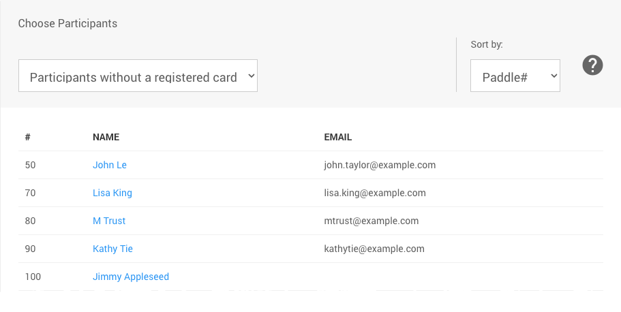The image size is (621, 312).
Task: Open Kathy Tie's participant record
Action: (112, 249)
